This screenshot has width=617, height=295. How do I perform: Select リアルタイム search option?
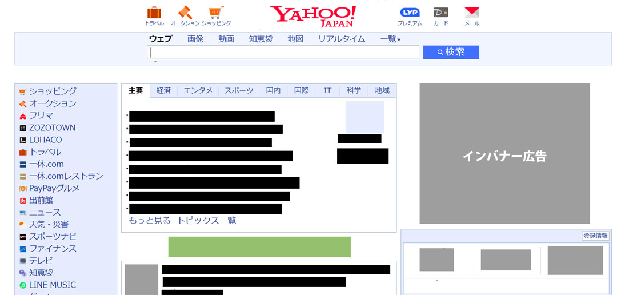click(342, 39)
